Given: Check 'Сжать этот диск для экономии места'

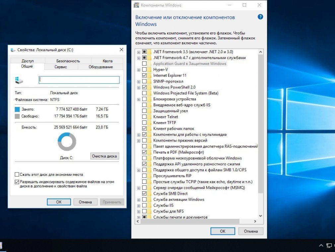Looking at the screenshot, I should tap(17, 175).
